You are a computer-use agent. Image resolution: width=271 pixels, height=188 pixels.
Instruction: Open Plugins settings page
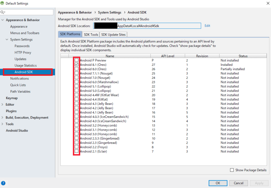(11, 111)
